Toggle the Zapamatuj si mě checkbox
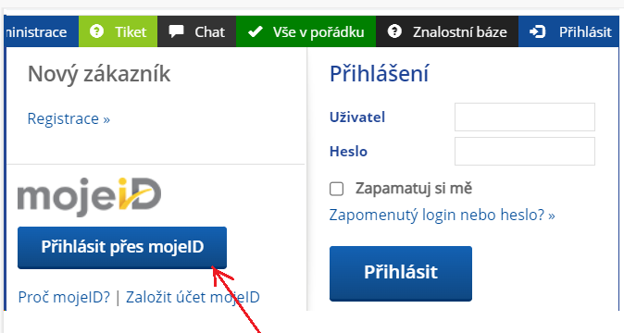 (x=337, y=189)
